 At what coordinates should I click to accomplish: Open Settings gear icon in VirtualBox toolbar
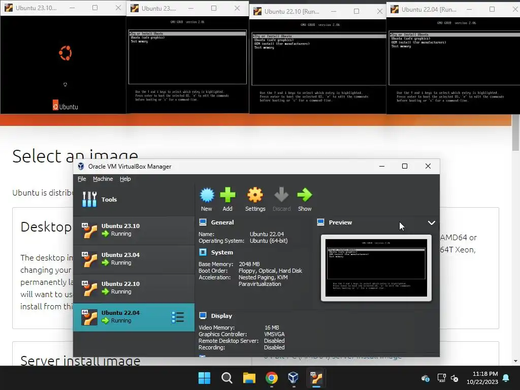pyautogui.click(x=255, y=195)
